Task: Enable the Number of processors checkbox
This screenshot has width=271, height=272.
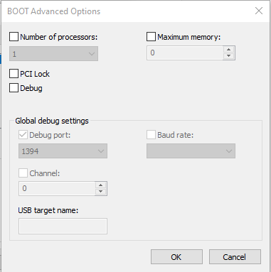Action: point(14,37)
